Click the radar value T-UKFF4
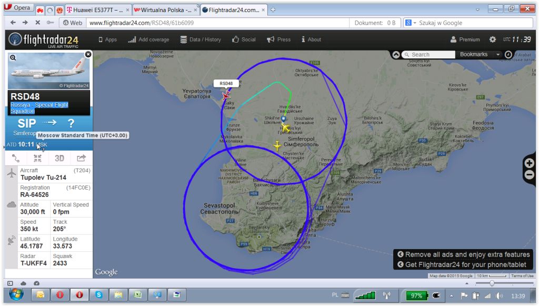Image resolution: width=539 pixels, height=306 pixels. pyautogui.click(x=34, y=263)
